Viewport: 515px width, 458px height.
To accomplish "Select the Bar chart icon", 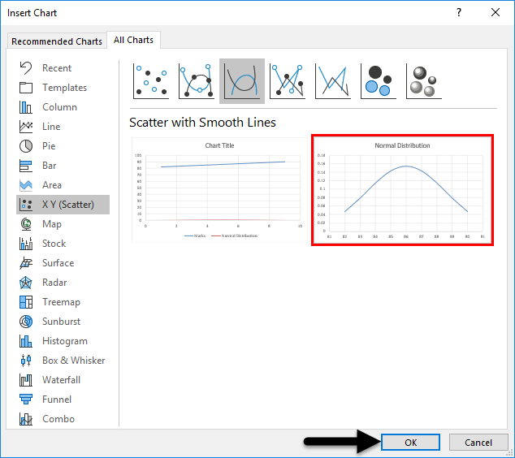I will pos(26,166).
